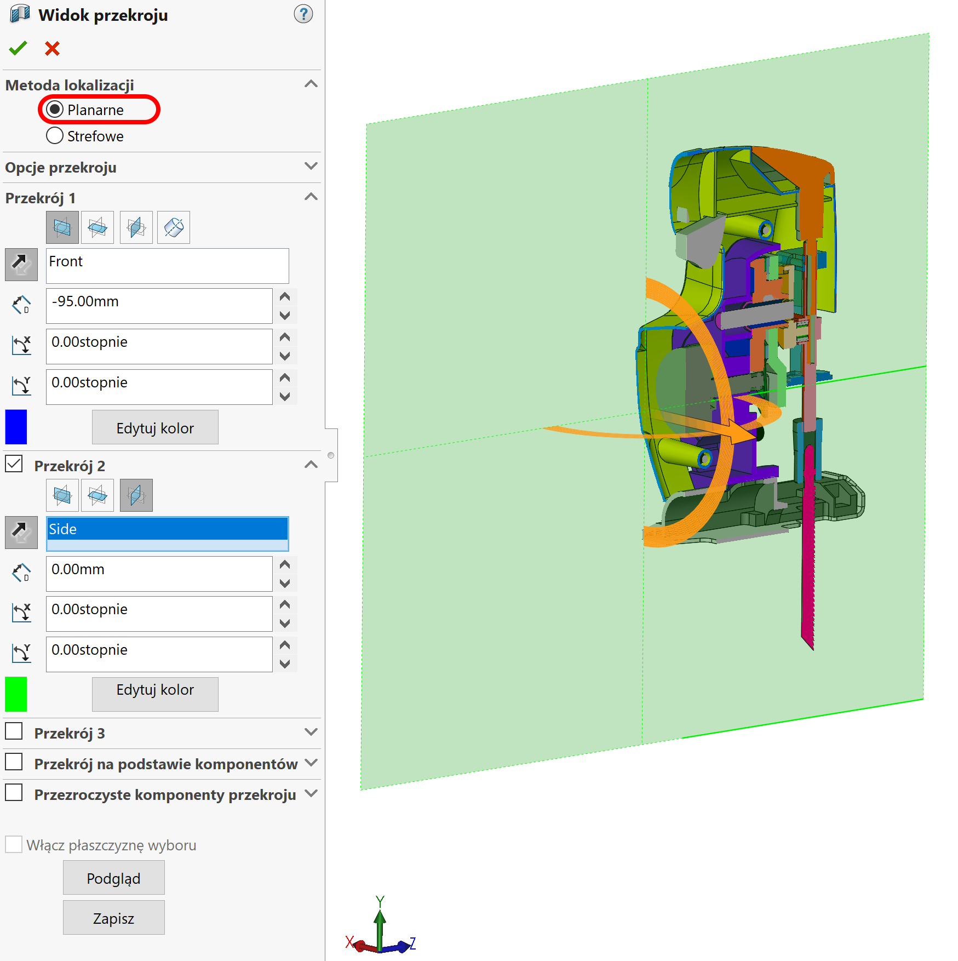Enable Przezroczyste komponenty przekroju checkbox
The height and width of the screenshot is (961, 958).
(x=14, y=792)
